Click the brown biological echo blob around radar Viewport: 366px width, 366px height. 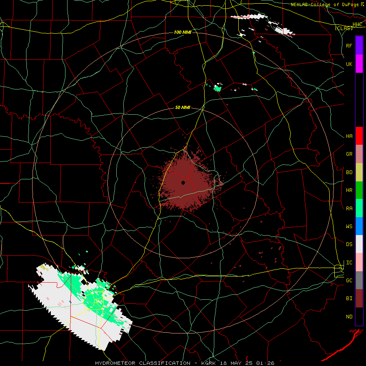(189, 184)
